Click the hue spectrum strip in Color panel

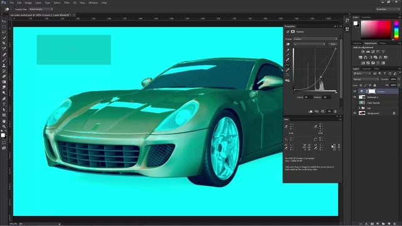point(396,30)
